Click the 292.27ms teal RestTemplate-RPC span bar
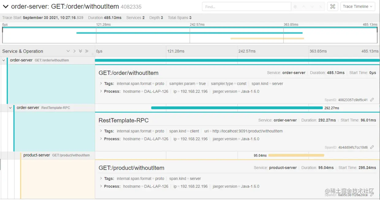 point(237,108)
